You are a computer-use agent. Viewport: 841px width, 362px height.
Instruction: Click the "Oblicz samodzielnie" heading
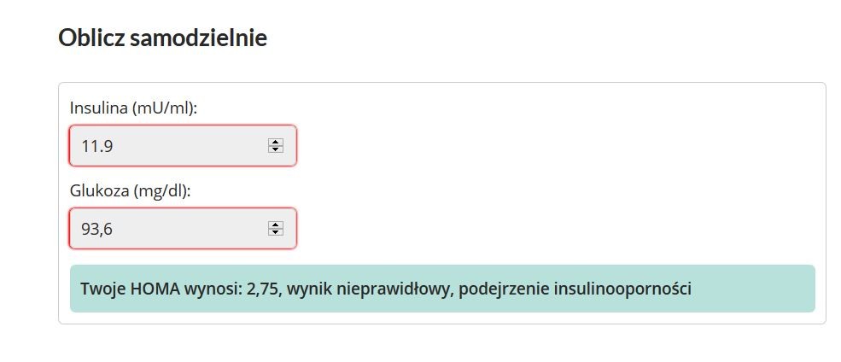162,38
